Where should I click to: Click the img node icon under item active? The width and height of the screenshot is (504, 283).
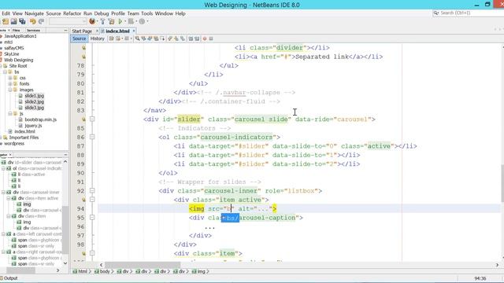(x=19, y=204)
